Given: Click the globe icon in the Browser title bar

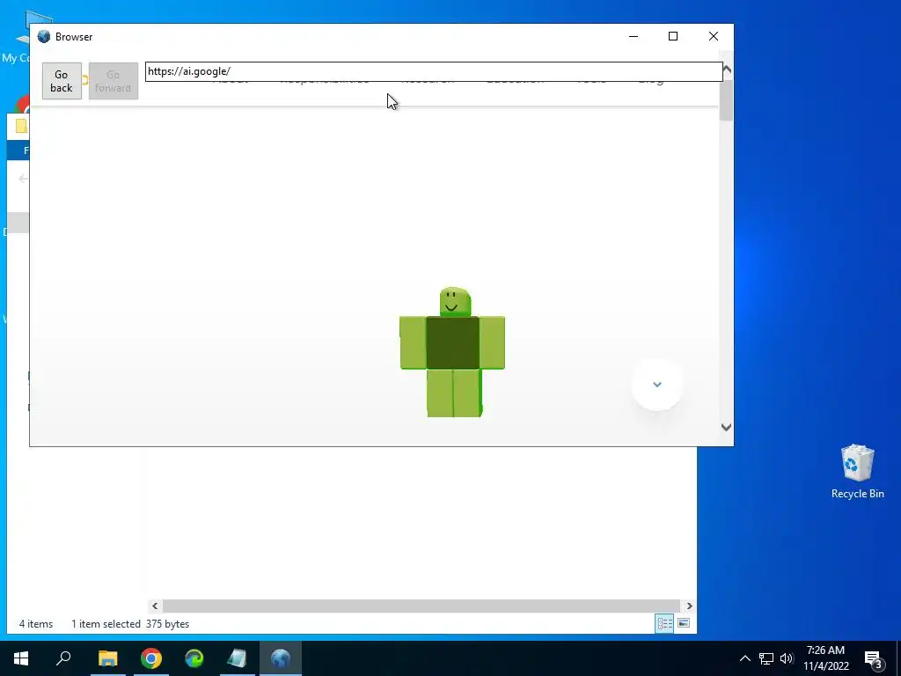Looking at the screenshot, I should click(x=44, y=37).
